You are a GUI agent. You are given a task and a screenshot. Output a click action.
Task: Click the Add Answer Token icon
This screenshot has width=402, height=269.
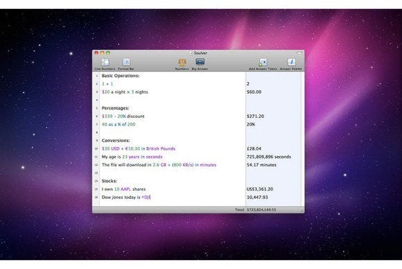(x=263, y=62)
